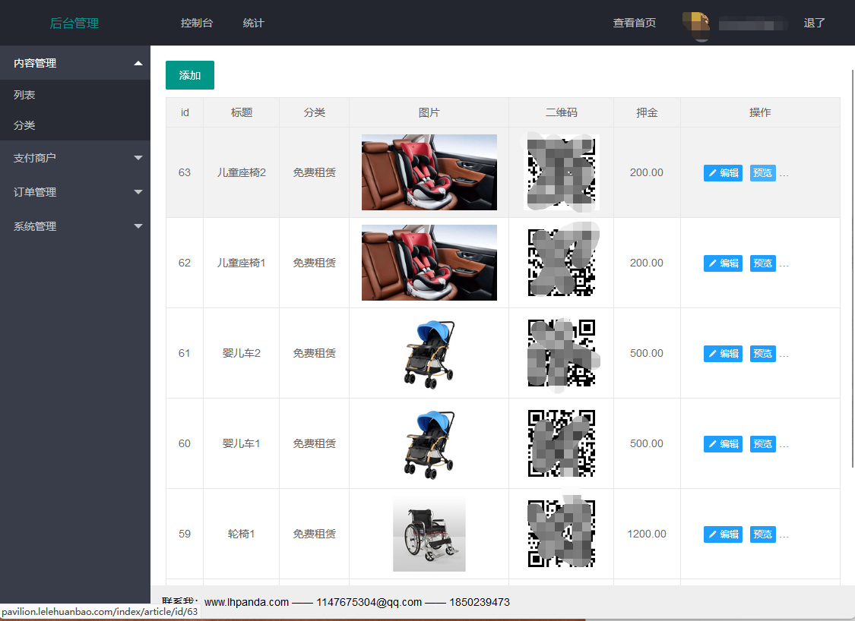The image size is (855, 621).
Task: Click the QR code in row 62
Action: tap(562, 263)
